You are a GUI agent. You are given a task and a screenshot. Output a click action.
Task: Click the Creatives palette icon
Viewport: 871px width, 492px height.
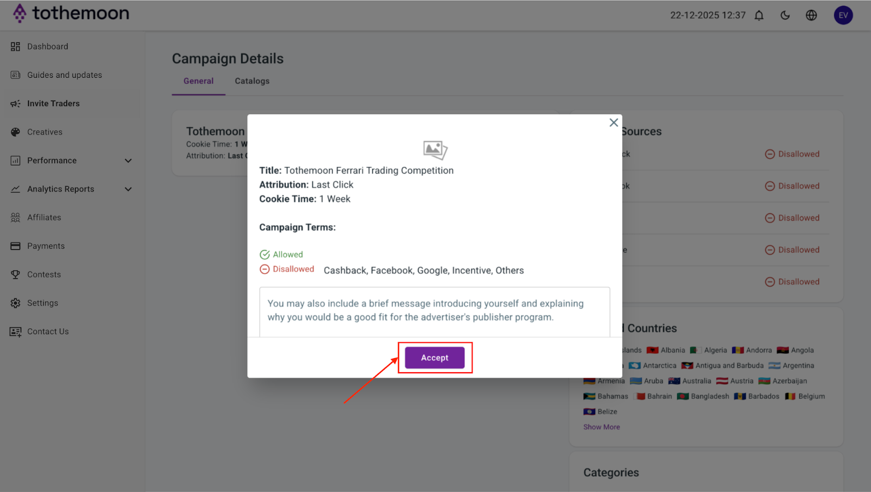pyautogui.click(x=15, y=132)
